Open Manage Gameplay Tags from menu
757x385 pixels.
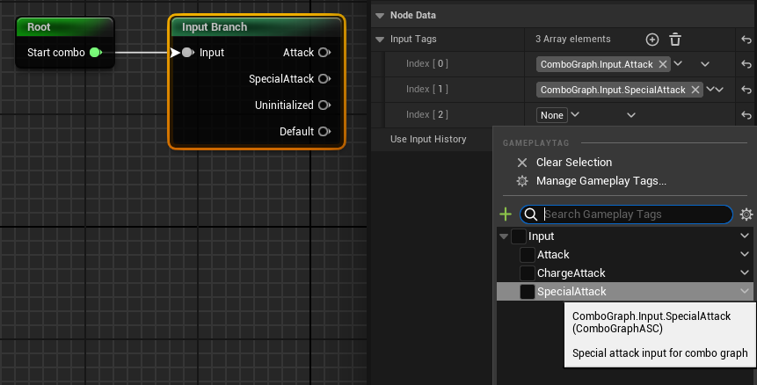[601, 181]
